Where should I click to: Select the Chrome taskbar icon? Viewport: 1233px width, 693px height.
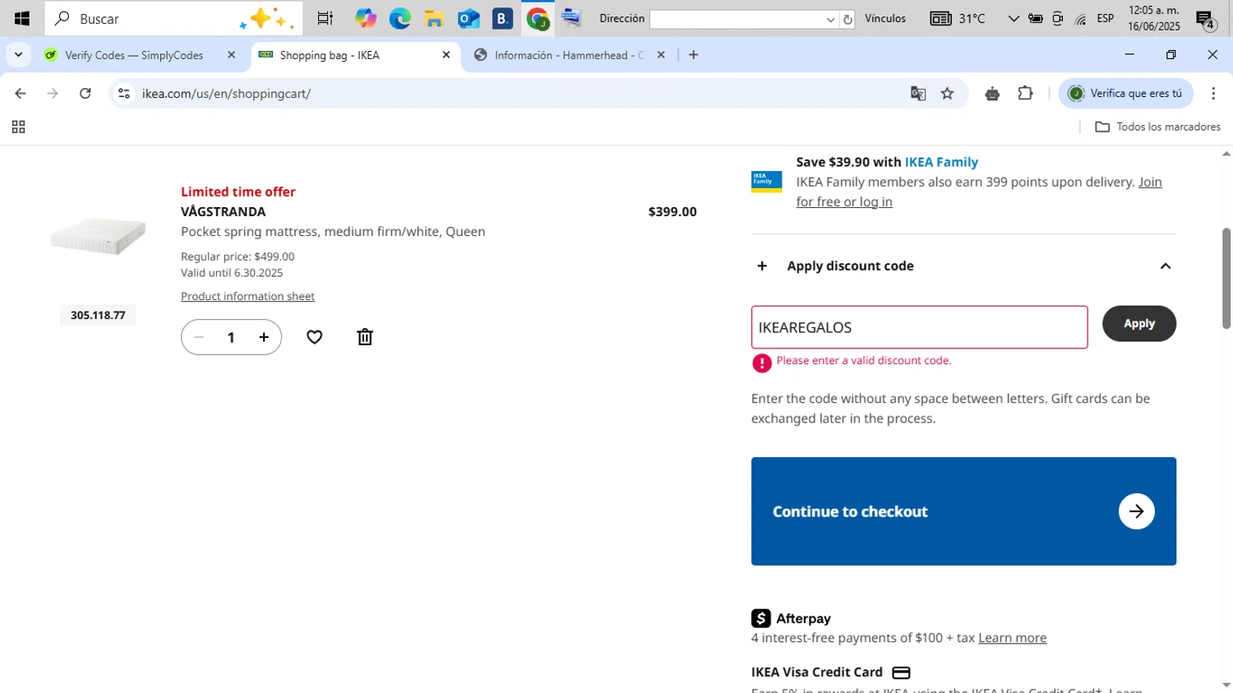click(x=538, y=18)
